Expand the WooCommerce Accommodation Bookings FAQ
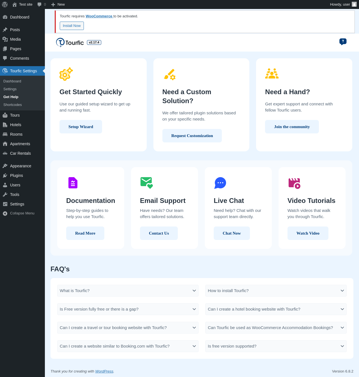The height and width of the screenshot is (377, 359). [x=276, y=328]
